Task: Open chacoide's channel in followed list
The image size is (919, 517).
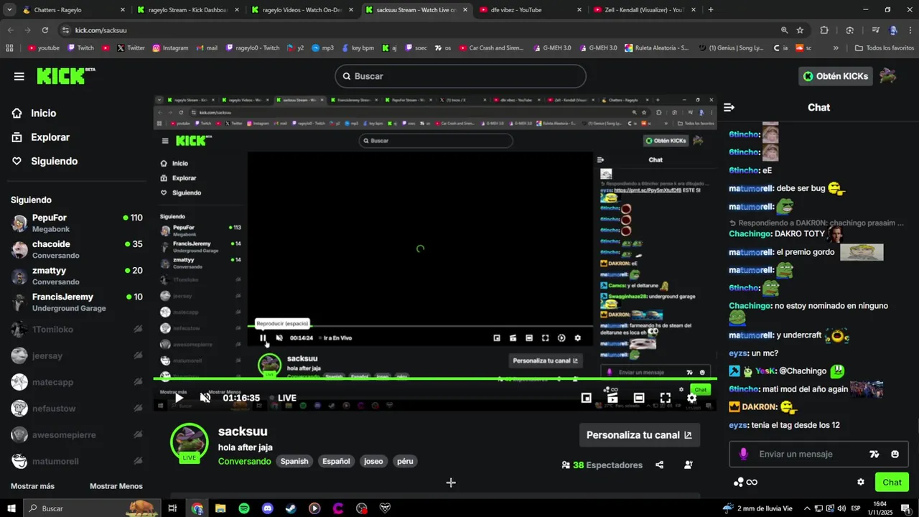Action: [x=77, y=249]
